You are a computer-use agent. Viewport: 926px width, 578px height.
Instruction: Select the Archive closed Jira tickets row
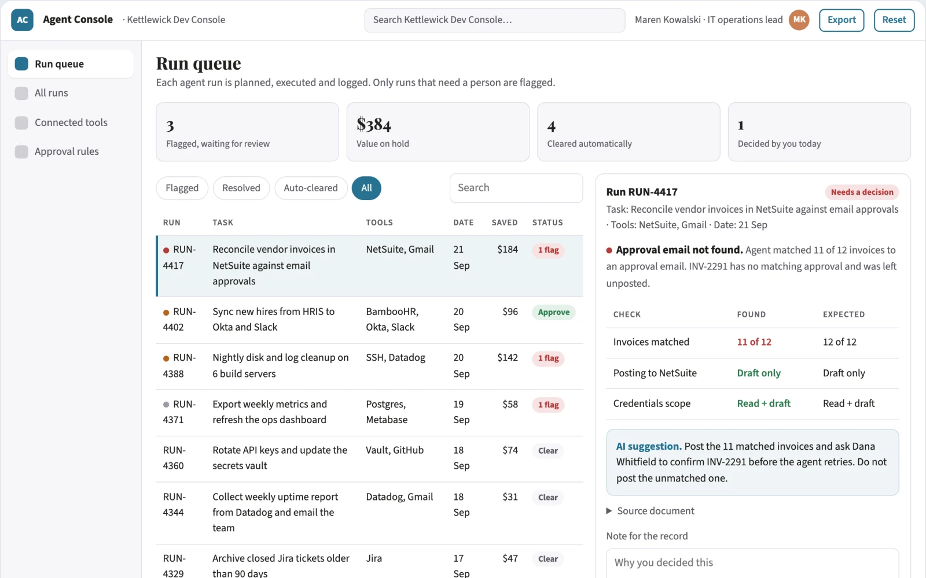pyautogui.click(x=370, y=562)
